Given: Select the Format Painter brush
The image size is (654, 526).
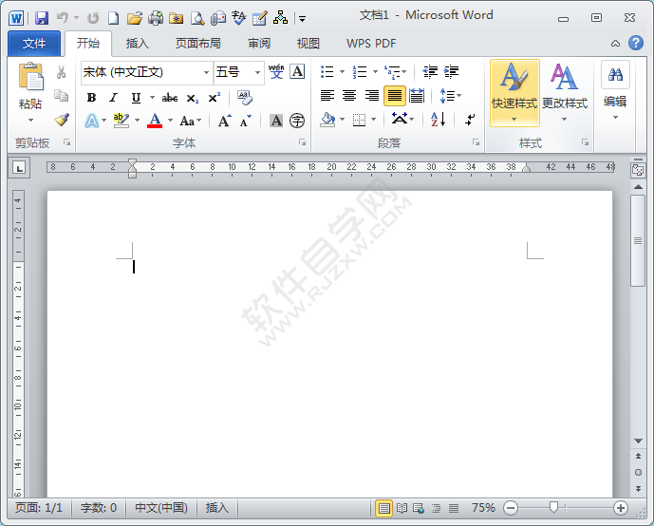Looking at the screenshot, I should pos(62,120).
